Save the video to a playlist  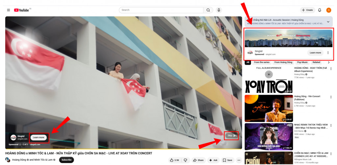click(228, 160)
